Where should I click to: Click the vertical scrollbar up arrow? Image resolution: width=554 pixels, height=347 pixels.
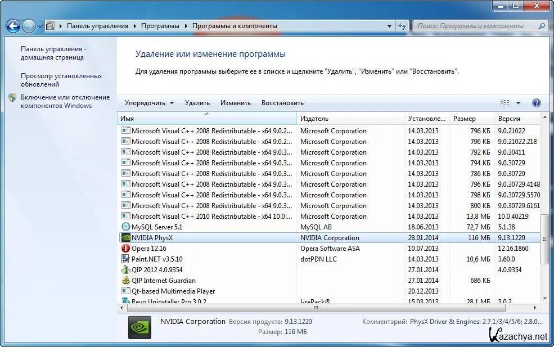(x=544, y=117)
